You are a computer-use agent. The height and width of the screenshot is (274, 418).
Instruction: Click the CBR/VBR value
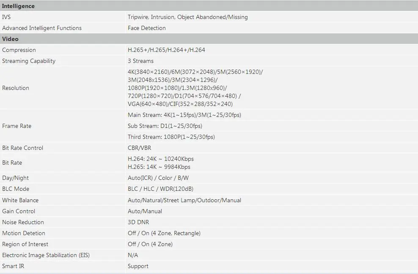click(x=140, y=148)
